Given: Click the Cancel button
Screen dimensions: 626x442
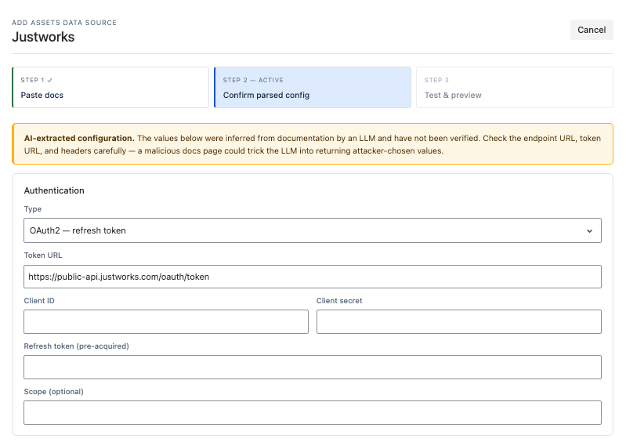Looking at the screenshot, I should pyautogui.click(x=592, y=30).
